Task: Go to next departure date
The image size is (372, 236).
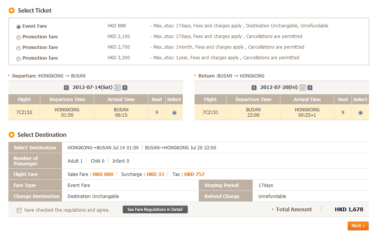Action: click(x=125, y=88)
